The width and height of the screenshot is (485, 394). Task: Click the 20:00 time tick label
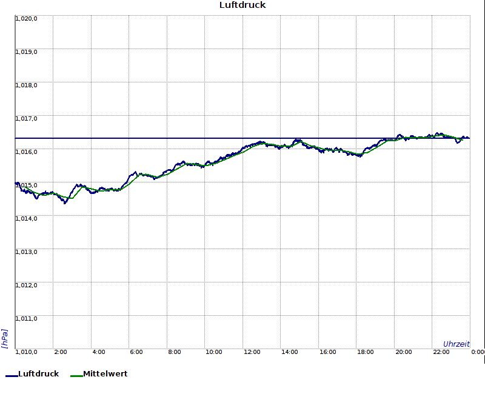click(404, 352)
